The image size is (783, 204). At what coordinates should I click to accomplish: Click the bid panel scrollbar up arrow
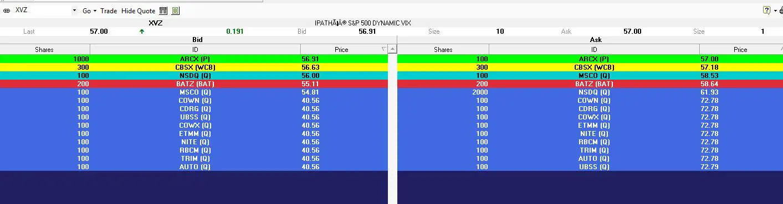point(392,50)
